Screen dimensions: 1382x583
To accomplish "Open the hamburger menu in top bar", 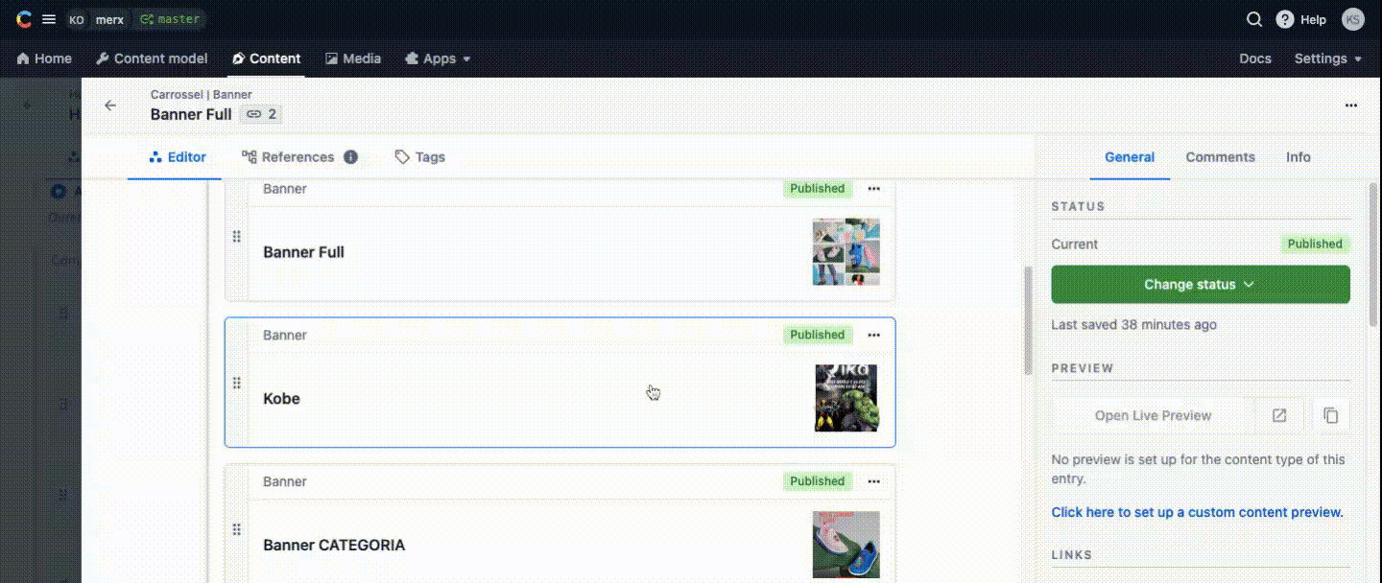I will point(49,19).
